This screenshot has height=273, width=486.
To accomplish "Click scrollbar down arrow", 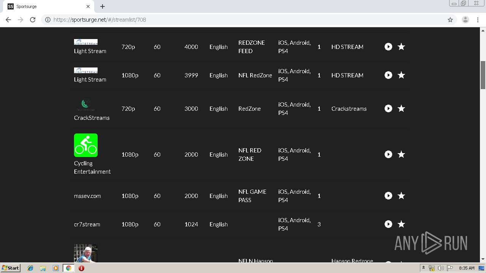I will (483, 259).
